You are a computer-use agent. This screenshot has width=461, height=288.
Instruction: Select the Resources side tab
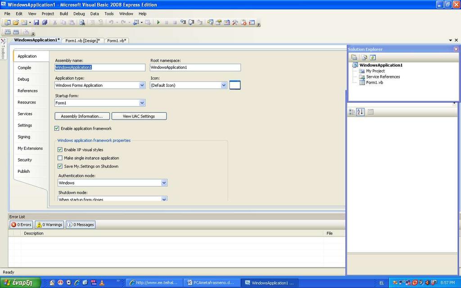27,102
